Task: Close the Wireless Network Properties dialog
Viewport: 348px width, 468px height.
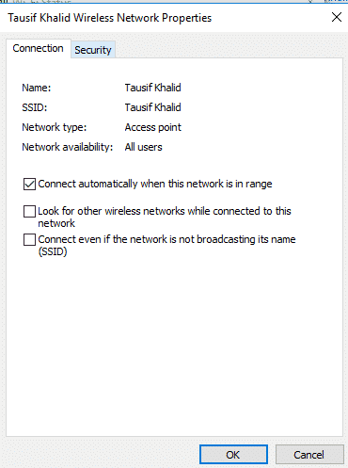Action: click(x=337, y=17)
